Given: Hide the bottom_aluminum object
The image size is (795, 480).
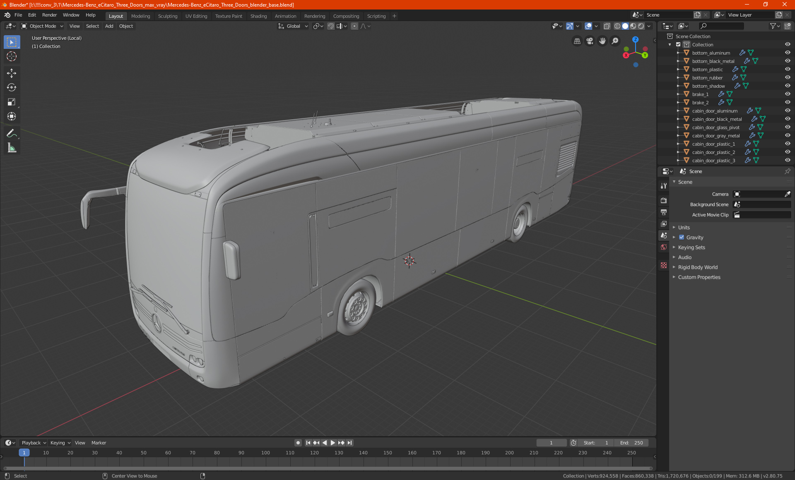Looking at the screenshot, I should pos(787,53).
